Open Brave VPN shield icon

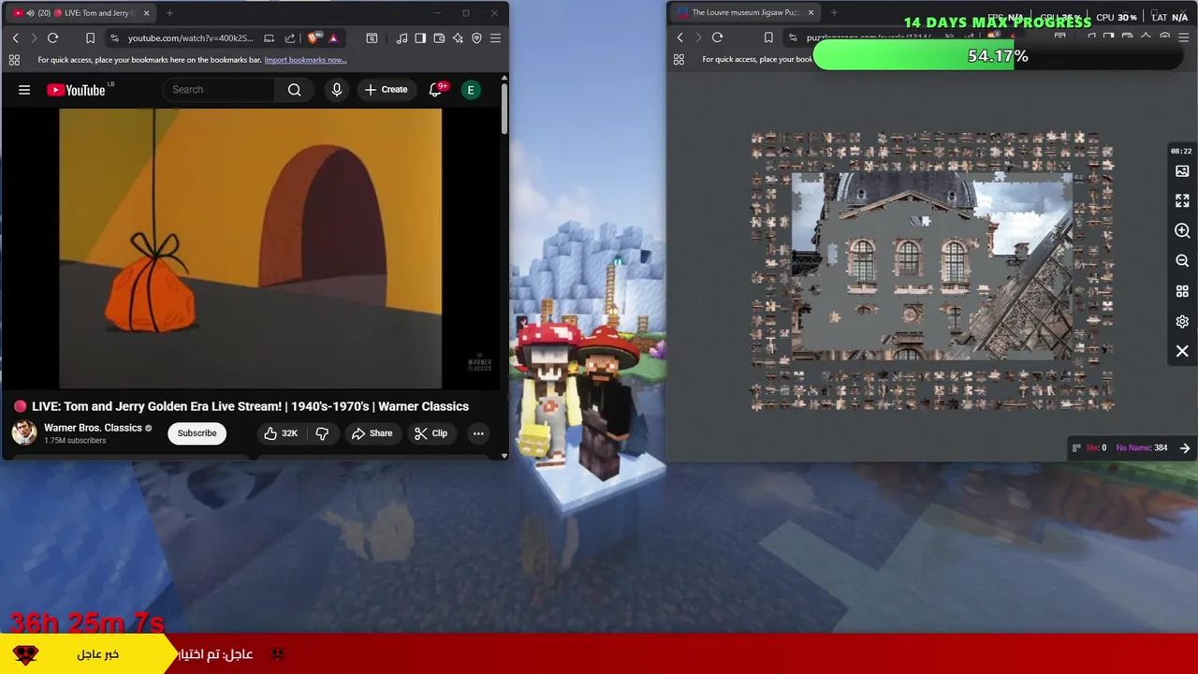click(476, 38)
